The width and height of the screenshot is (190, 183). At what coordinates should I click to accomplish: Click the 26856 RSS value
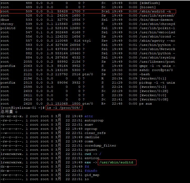[75, 45]
